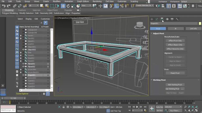The height and width of the screenshot is (113, 202).
Task: Open the Display panel icon
Action: (x=172, y=19)
